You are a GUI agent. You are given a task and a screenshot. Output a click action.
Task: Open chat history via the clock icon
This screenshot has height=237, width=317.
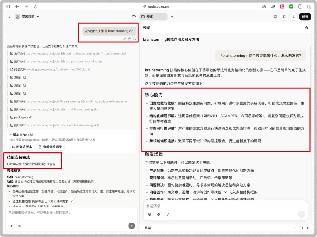(x=134, y=17)
